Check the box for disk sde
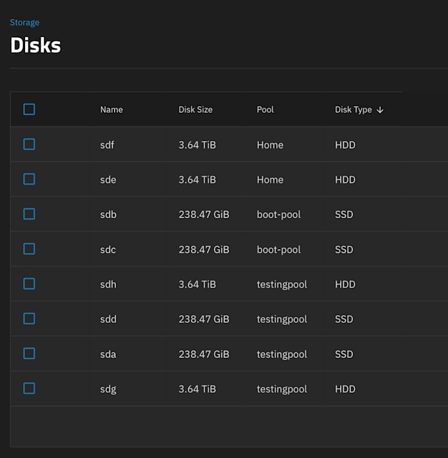 pyautogui.click(x=29, y=179)
